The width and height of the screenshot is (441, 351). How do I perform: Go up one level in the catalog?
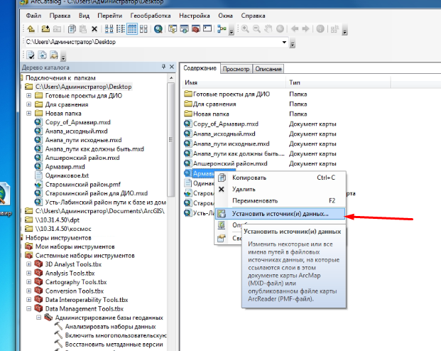(x=31, y=28)
